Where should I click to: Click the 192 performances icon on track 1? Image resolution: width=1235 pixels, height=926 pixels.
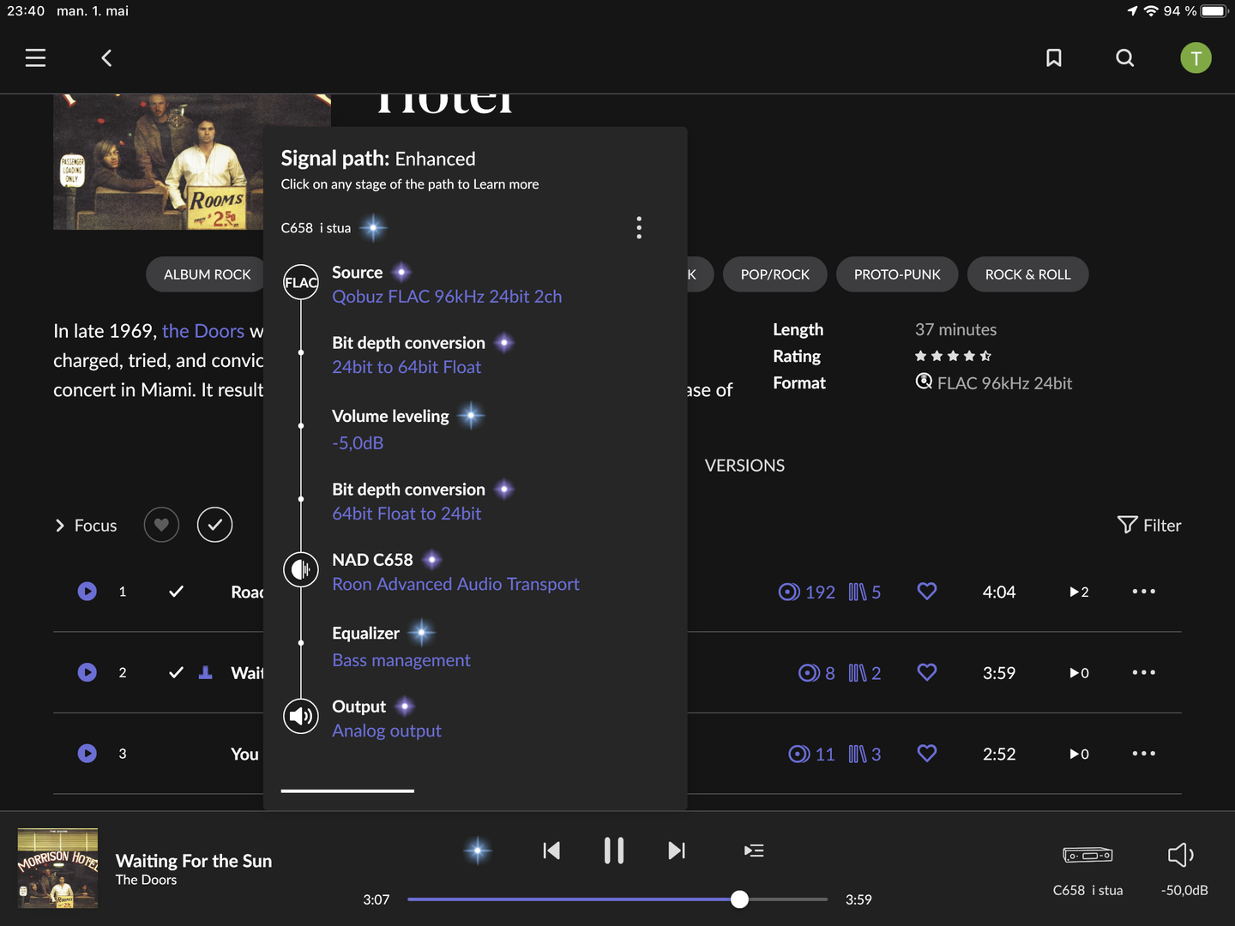pyautogui.click(x=806, y=592)
